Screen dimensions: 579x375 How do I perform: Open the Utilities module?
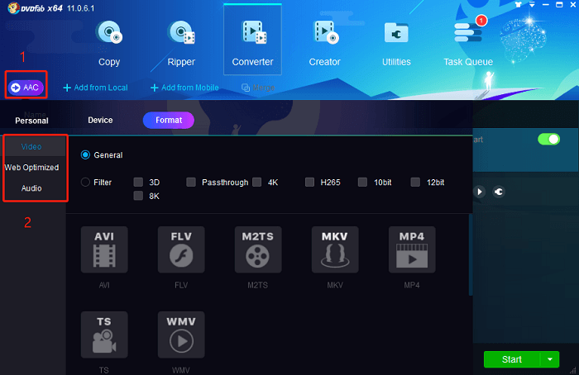(x=396, y=44)
